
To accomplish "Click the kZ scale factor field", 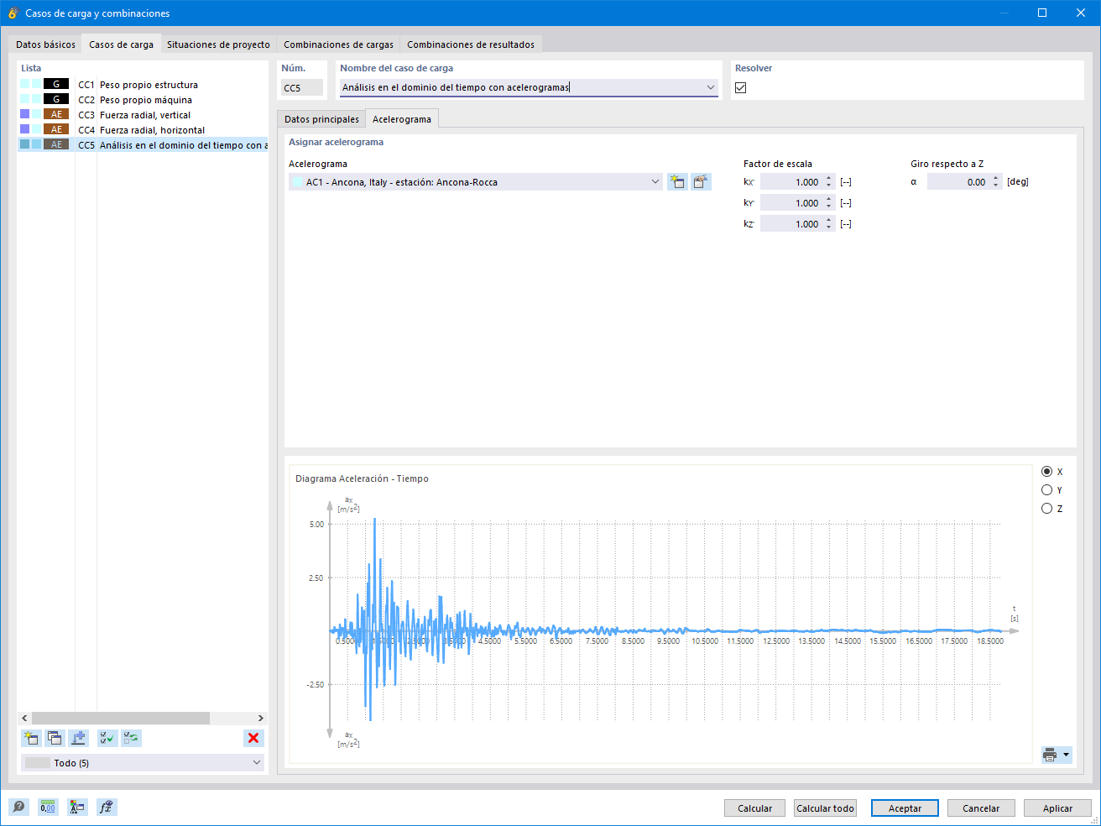I will 791,224.
